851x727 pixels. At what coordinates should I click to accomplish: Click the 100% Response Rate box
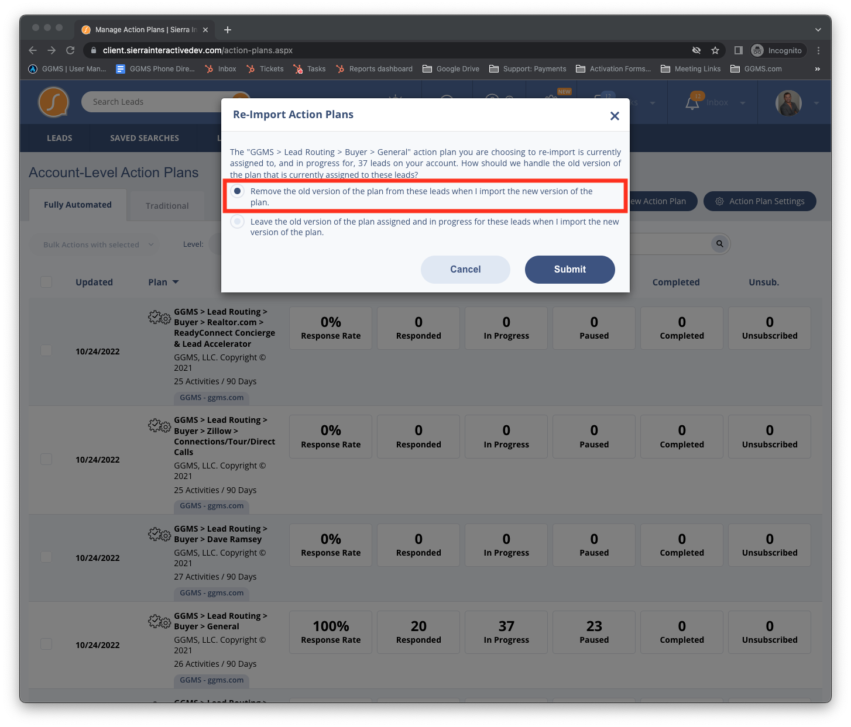tap(331, 632)
